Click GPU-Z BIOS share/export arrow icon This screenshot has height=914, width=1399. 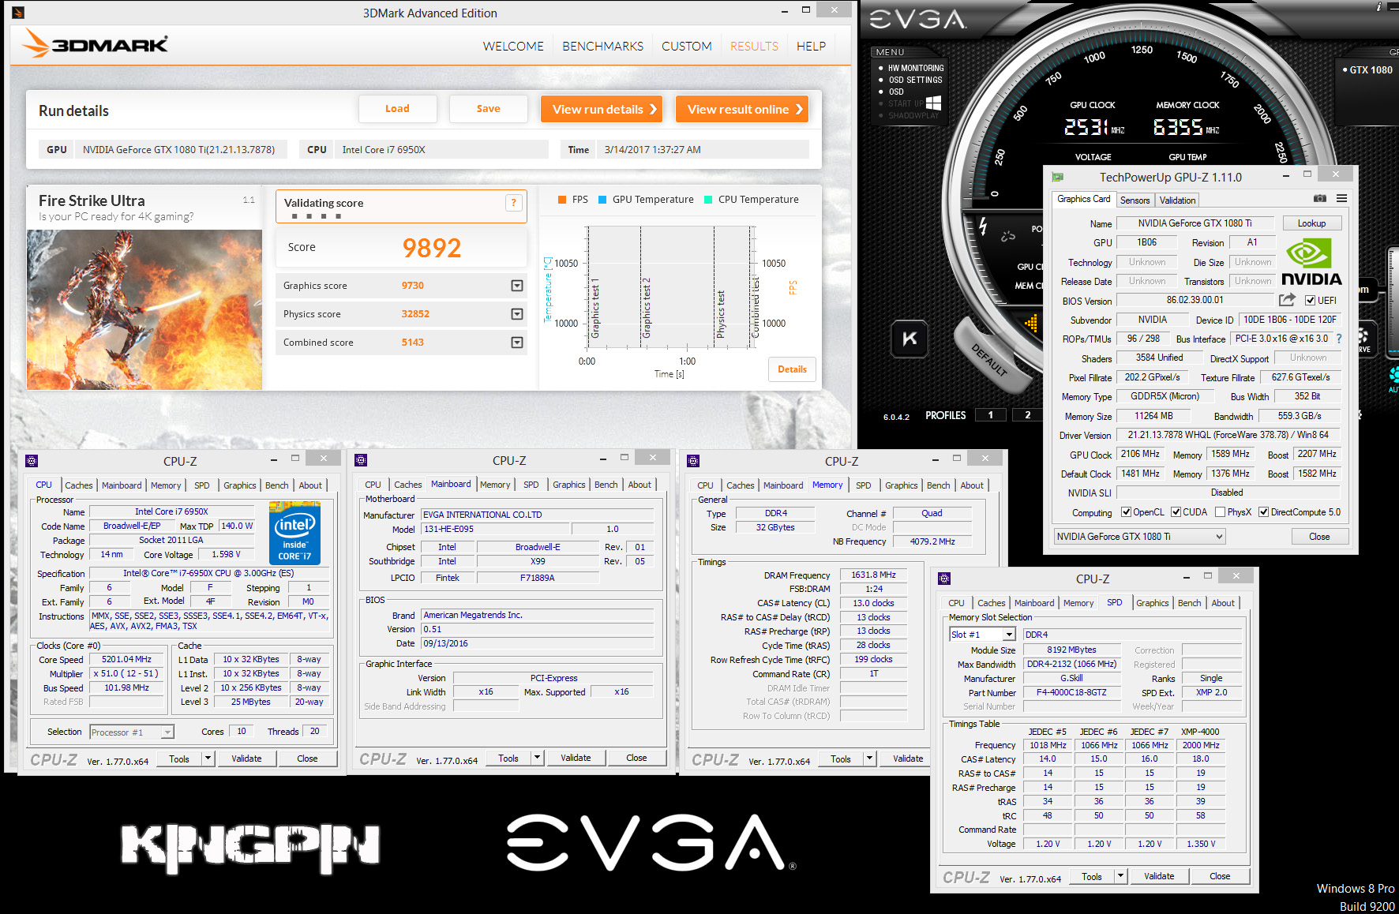tap(1287, 300)
